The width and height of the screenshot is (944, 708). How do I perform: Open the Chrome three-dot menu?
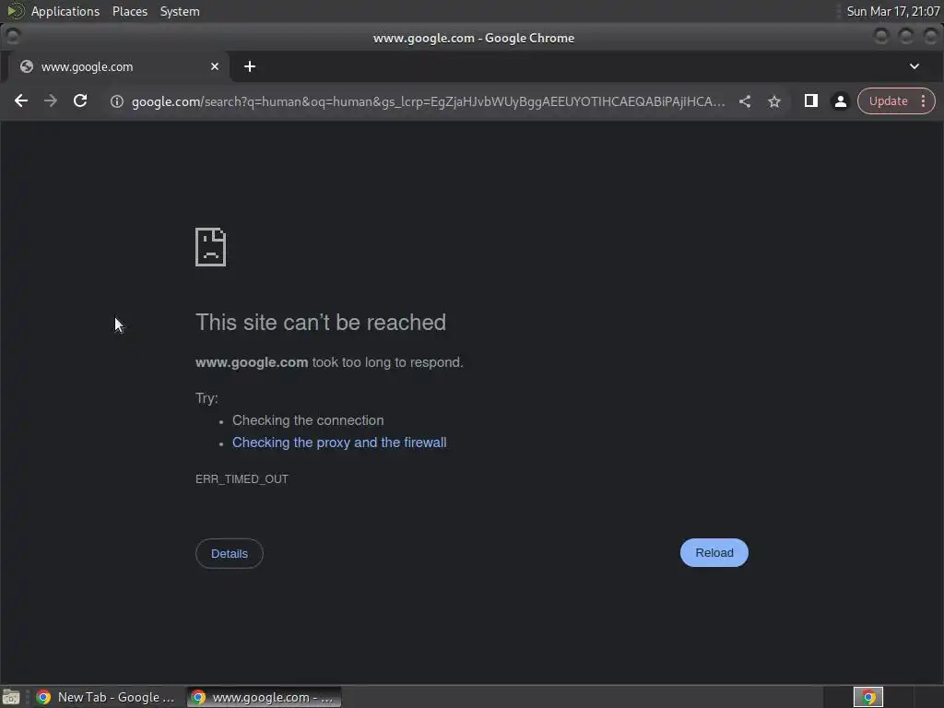click(923, 101)
